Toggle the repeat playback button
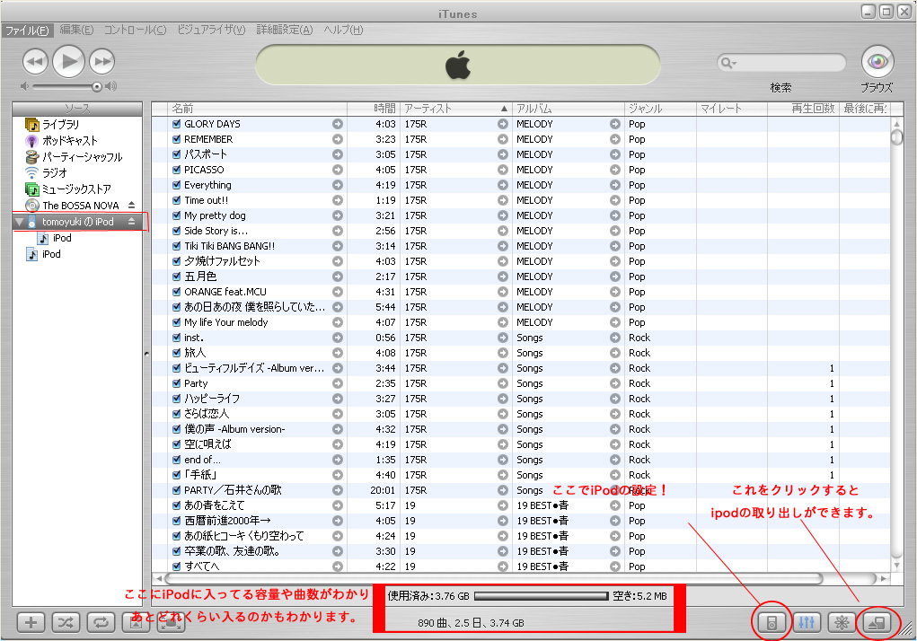 click(x=101, y=623)
